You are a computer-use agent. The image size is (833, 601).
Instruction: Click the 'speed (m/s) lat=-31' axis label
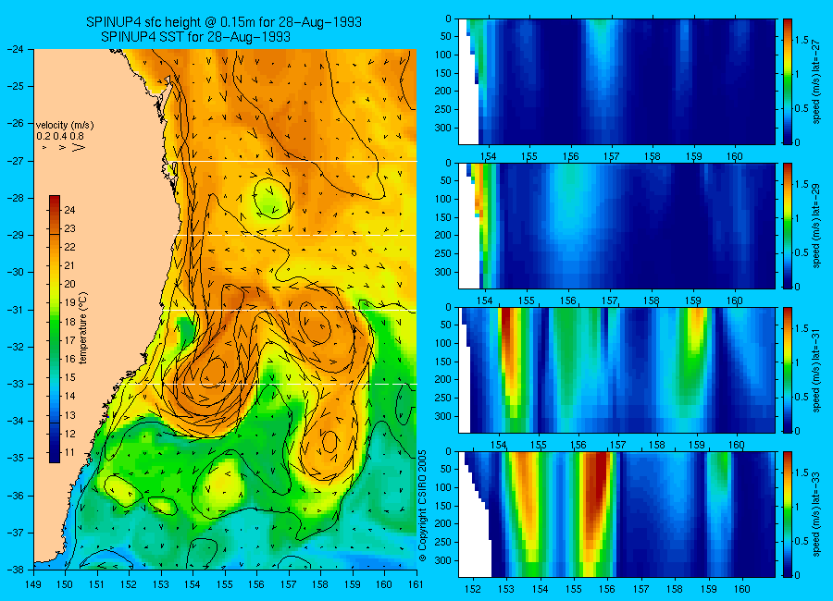(x=817, y=370)
